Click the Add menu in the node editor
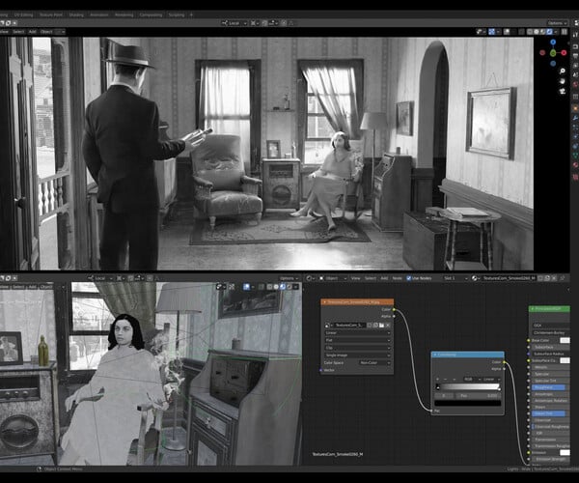The width and height of the screenshot is (579, 483). [384, 278]
